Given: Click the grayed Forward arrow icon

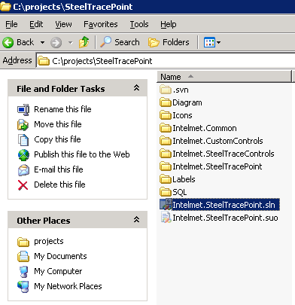Looking at the screenshot, I should point(56,42).
